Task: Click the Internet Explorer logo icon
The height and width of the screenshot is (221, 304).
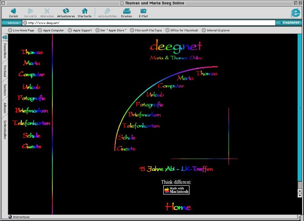Action: 295,13
